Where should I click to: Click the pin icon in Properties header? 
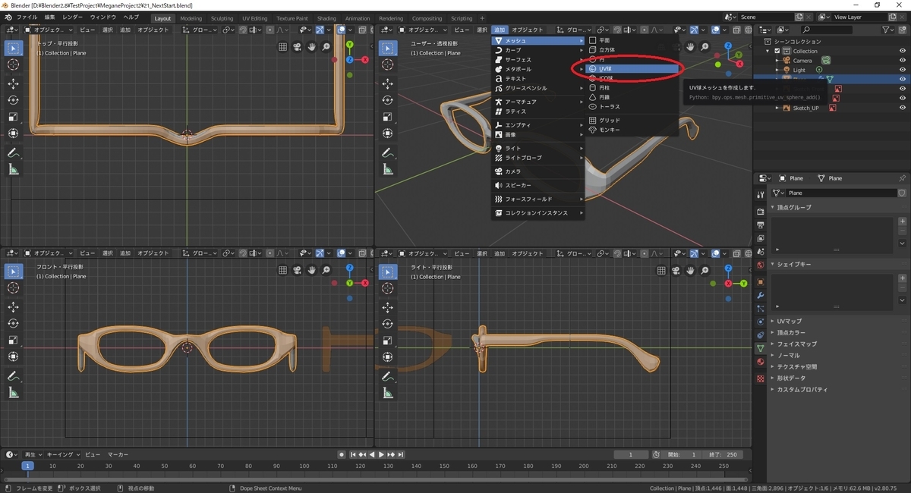click(x=902, y=178)
